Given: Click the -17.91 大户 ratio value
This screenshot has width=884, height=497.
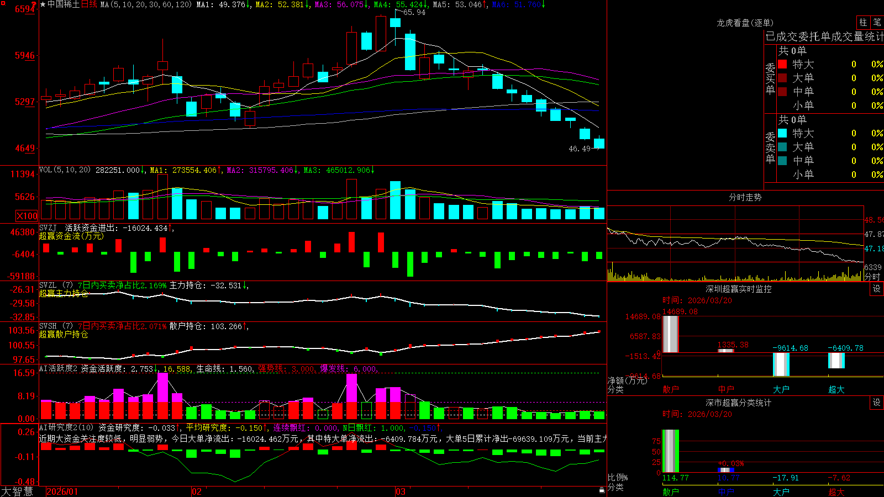Looking at the screenshot, I should (786, 478).
